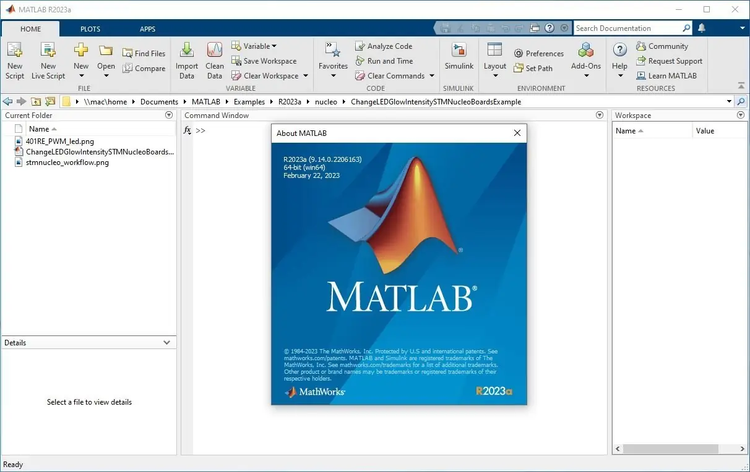Click the documentation search magnifier icon

[686, 28]
